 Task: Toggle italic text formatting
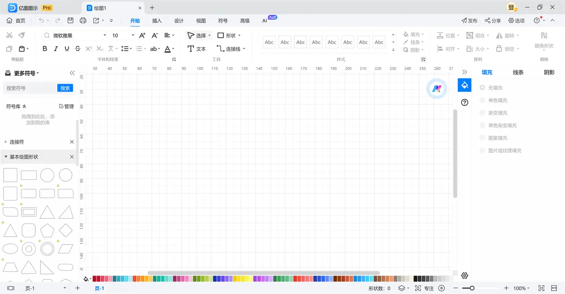point(56,49)
